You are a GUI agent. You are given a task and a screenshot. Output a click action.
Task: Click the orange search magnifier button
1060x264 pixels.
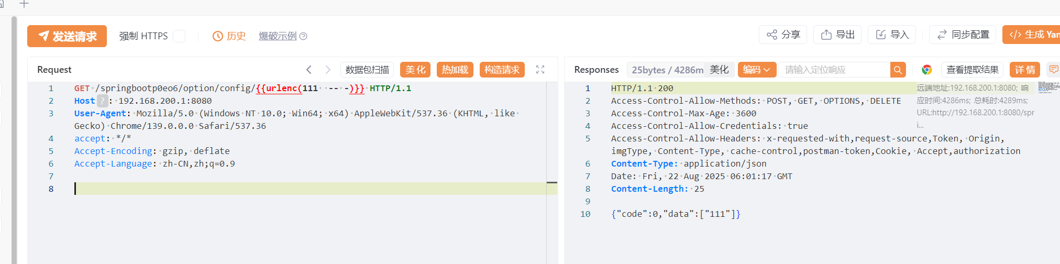point(898,70)
